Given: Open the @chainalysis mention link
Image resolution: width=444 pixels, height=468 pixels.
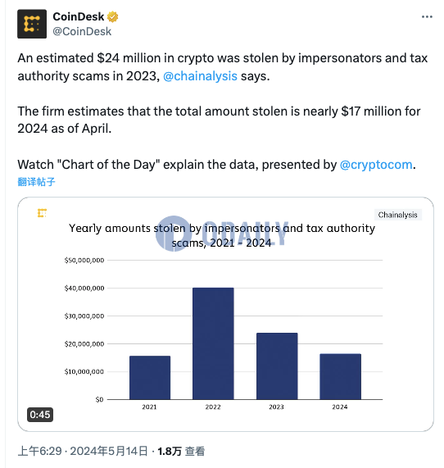Looking at the screenshot, I should (200, 76).
